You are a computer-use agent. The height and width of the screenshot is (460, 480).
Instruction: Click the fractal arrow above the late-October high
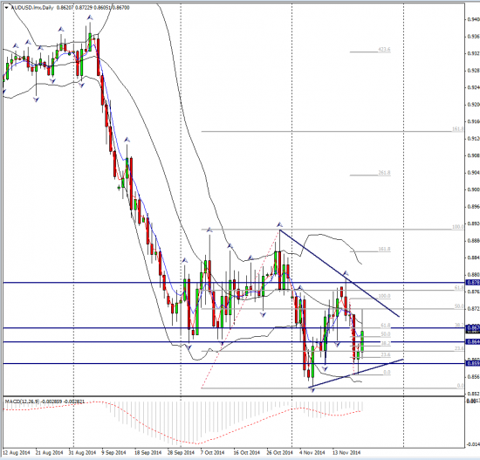coord(279,224)
